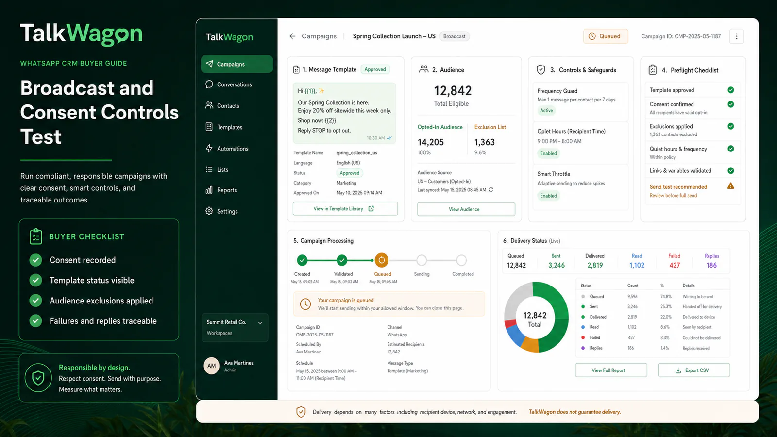Screen dimensions: 777x437
Task: Click the Approved badge beside Message Template
Action: click(375, 69)
